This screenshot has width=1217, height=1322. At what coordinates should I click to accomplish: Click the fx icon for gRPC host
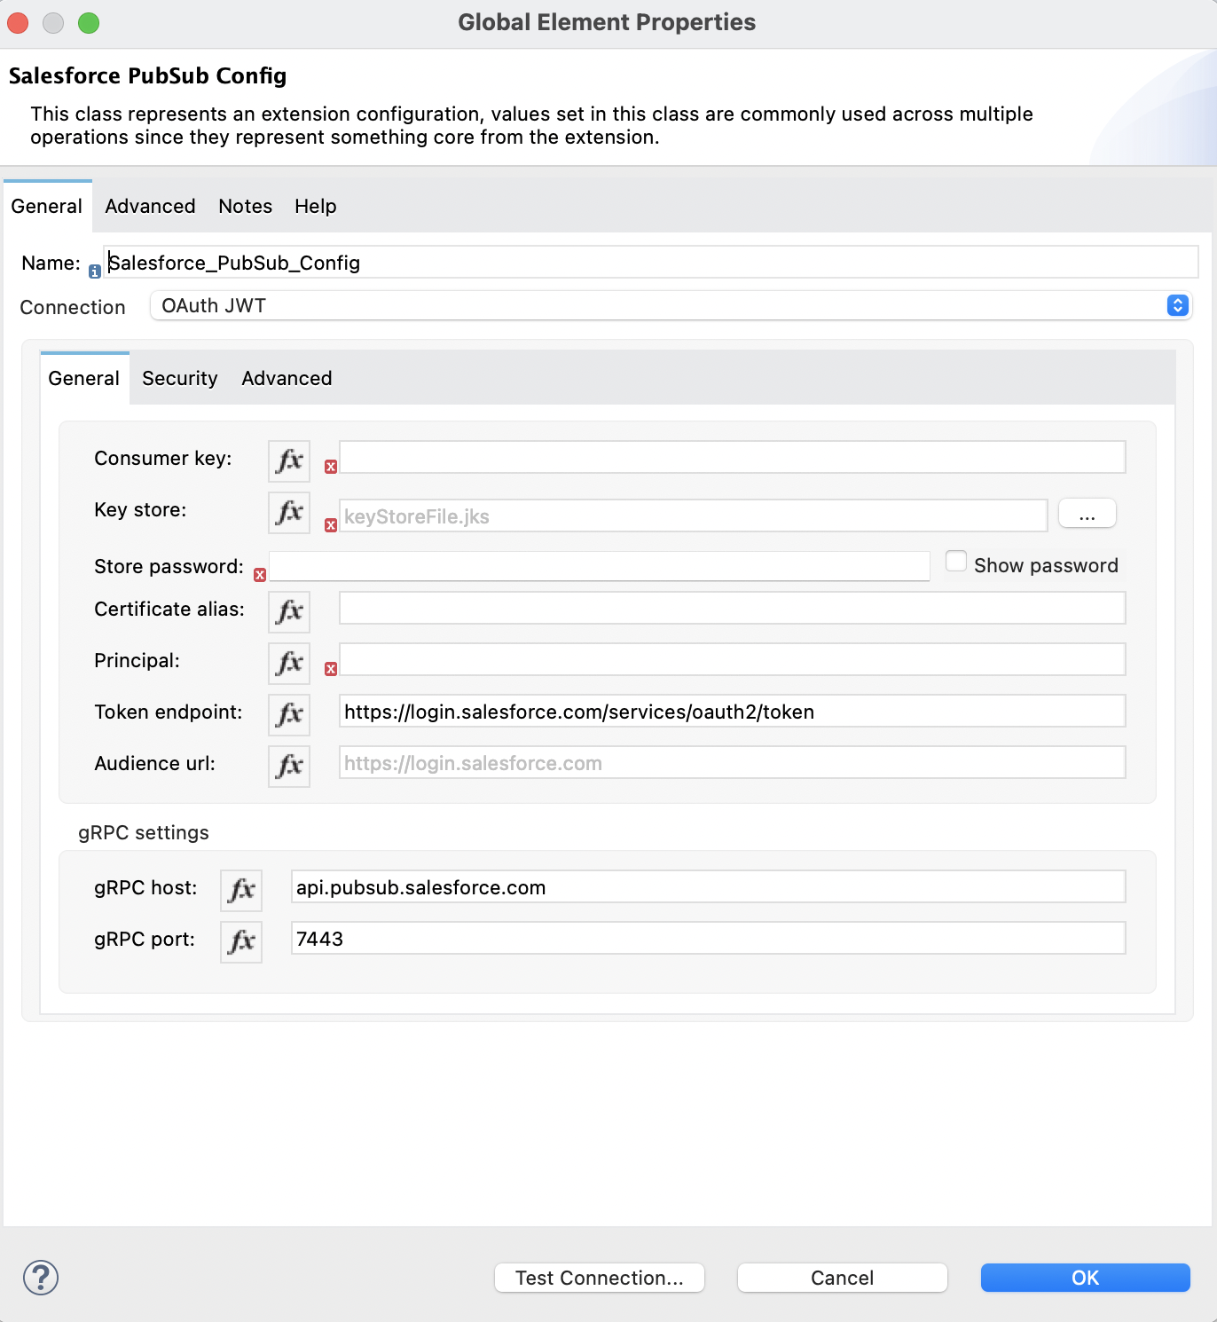[x=240, y=890]
